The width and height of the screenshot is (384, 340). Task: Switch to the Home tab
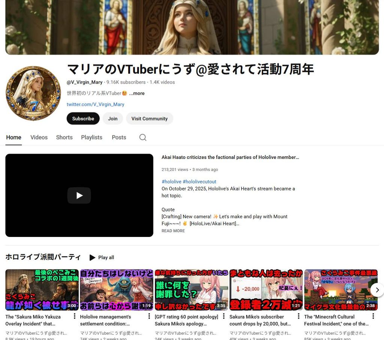[14, 137]
